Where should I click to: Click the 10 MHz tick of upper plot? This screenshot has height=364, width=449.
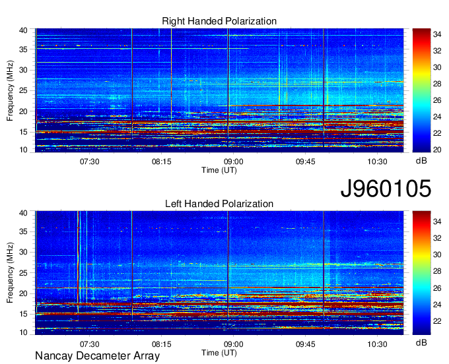[24, 150]
